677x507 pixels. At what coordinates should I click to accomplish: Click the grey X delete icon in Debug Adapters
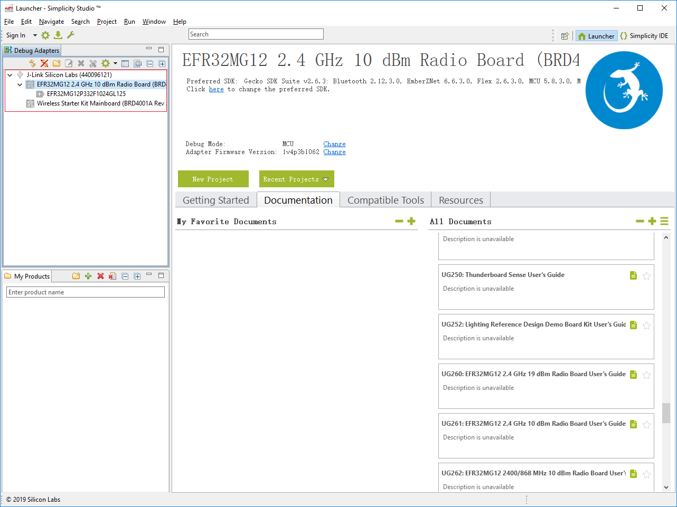81,64
